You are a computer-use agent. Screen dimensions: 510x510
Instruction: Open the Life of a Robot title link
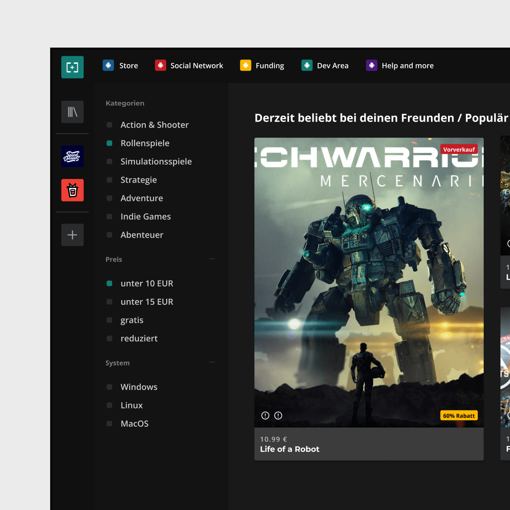[289, 449]
